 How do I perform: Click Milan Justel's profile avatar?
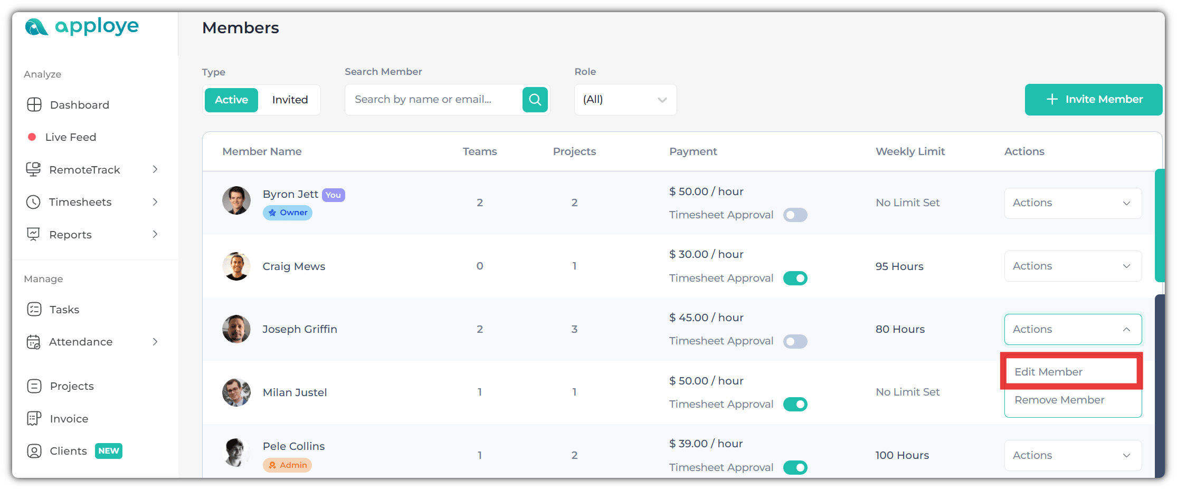236,392
